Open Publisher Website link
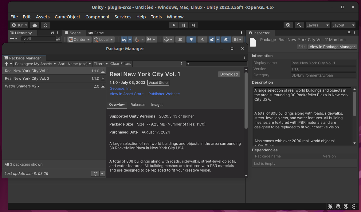Viewport: 361px width, 212px height. coord(164,94)
